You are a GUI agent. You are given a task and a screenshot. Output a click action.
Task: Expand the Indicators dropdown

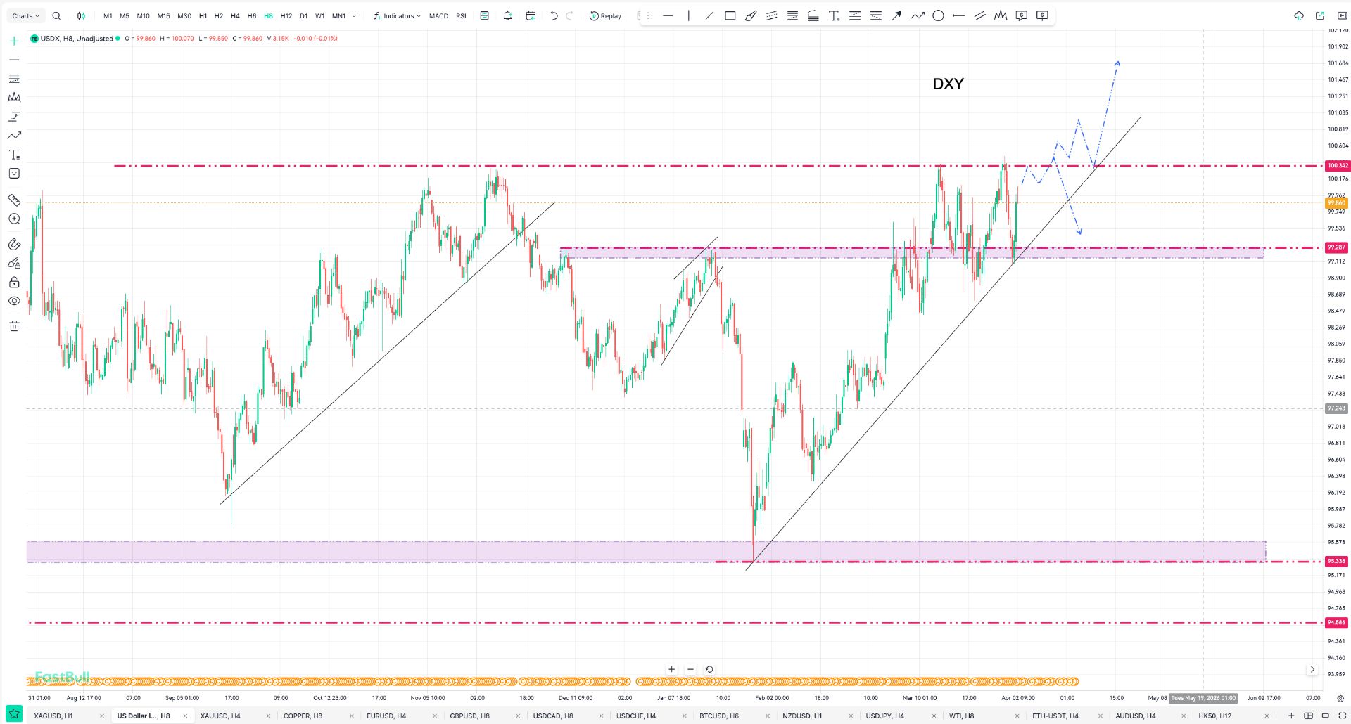point(397,15)
